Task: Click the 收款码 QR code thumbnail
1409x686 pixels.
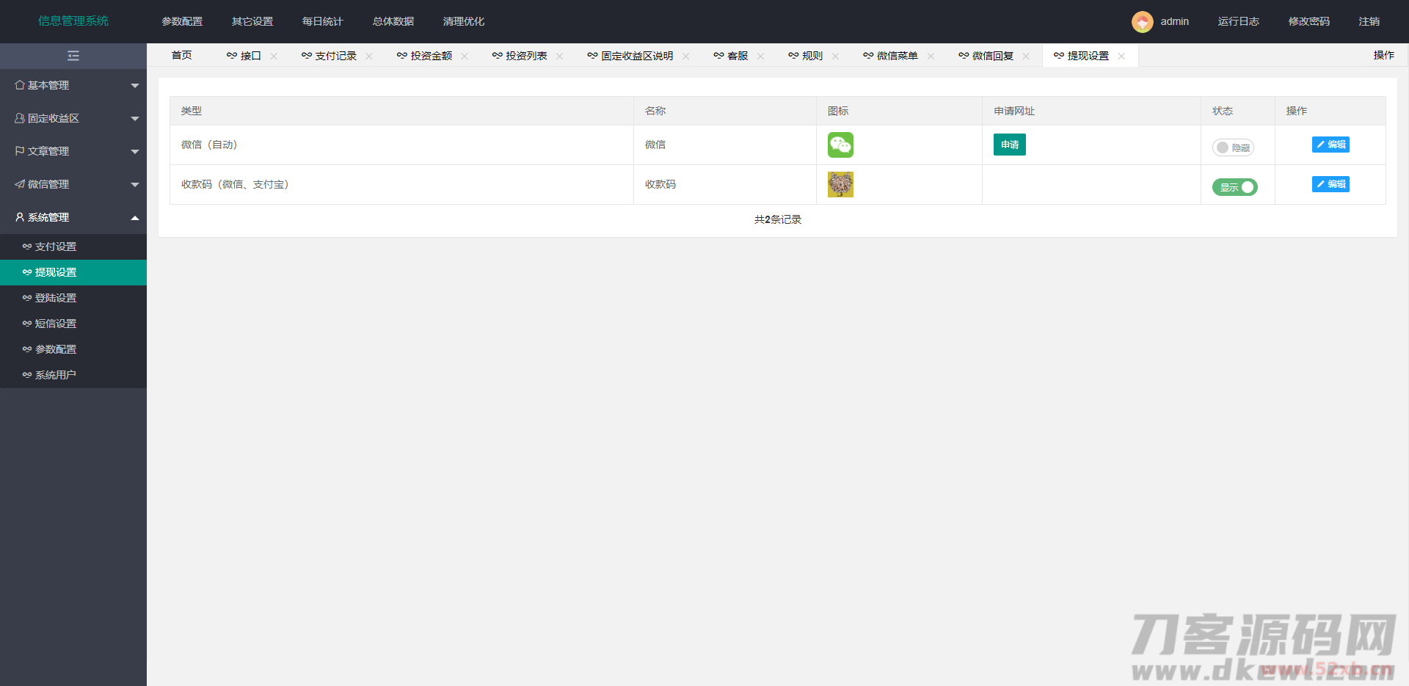Action: click(x=840, y=185)
